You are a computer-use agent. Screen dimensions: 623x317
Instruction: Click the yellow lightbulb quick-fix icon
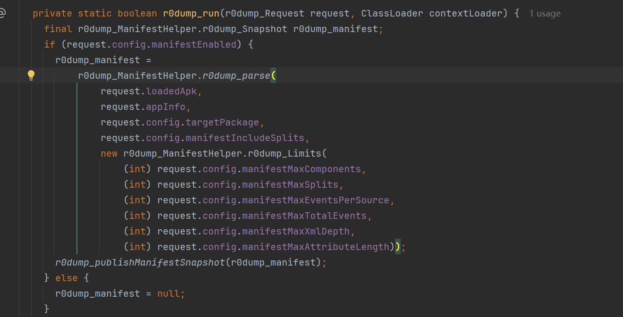coord(31,75)
